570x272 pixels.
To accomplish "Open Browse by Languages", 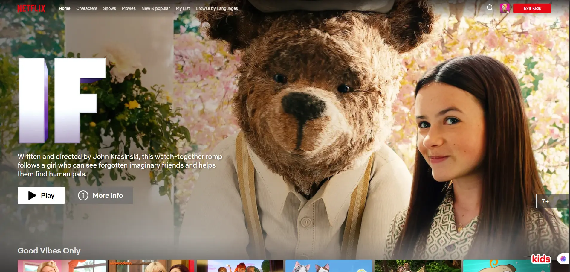I will tap(217, 8).
